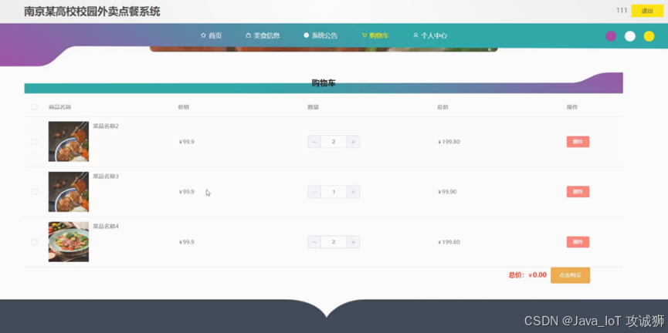Screen dimensions: 668x333
Task: Click the ¥99.90 total for 菜品名称3
Action: [447, 192]
